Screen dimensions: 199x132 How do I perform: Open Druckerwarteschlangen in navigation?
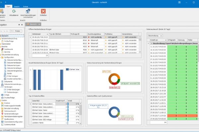(15, 79)
